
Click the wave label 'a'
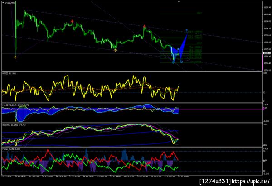click(x=178, y=49)
